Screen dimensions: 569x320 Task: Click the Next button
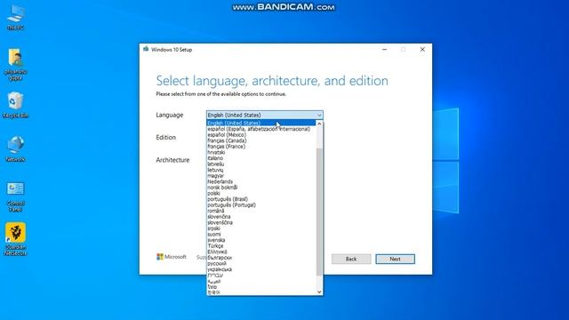coord(395,259)
